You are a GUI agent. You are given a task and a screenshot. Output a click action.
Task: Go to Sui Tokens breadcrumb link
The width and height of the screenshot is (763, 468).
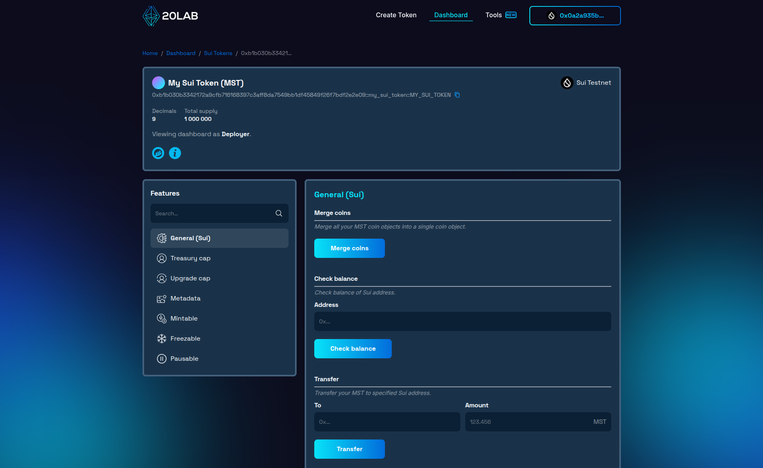pos(218,53)
